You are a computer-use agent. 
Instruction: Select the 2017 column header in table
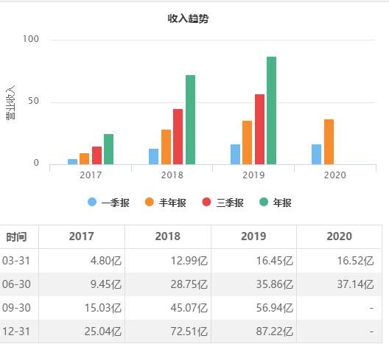tap(82, 236)
